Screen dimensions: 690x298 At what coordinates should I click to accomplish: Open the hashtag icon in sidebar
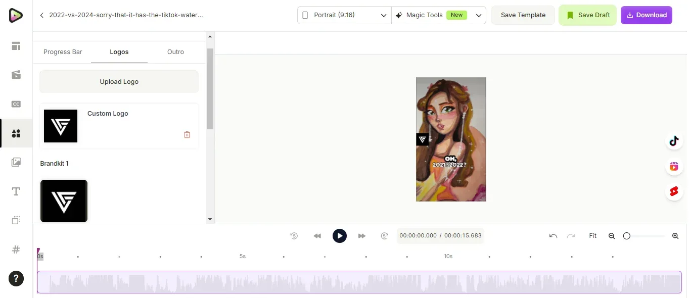point(16,250)
